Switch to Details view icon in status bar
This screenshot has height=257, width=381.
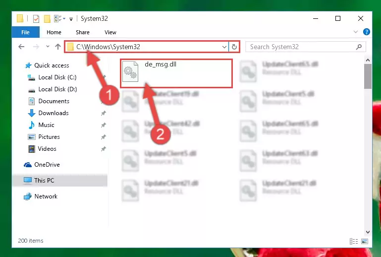pyautogui.click(x=354, y=241)
